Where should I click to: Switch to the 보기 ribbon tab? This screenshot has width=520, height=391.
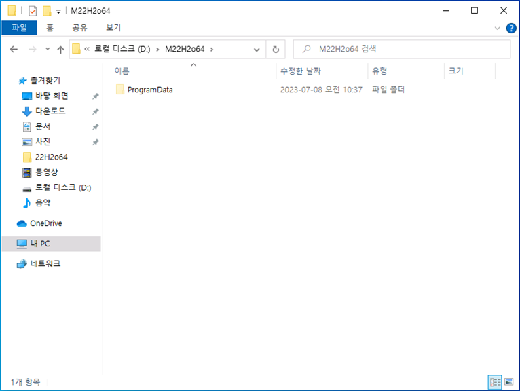[113, 28]
